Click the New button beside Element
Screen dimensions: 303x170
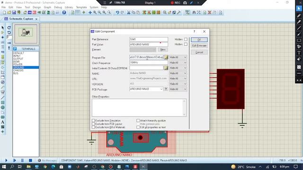click(163, 50)
